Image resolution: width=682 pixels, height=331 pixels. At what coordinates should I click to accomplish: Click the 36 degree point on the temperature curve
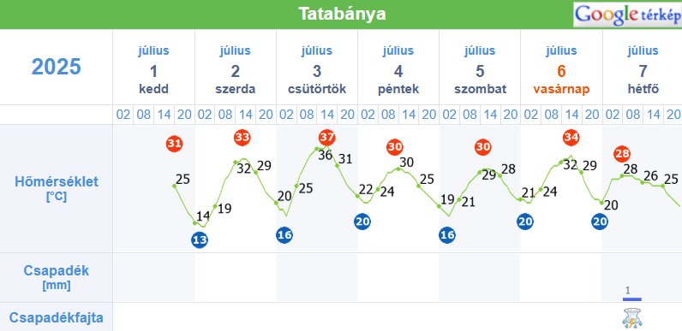pos(317,149)
